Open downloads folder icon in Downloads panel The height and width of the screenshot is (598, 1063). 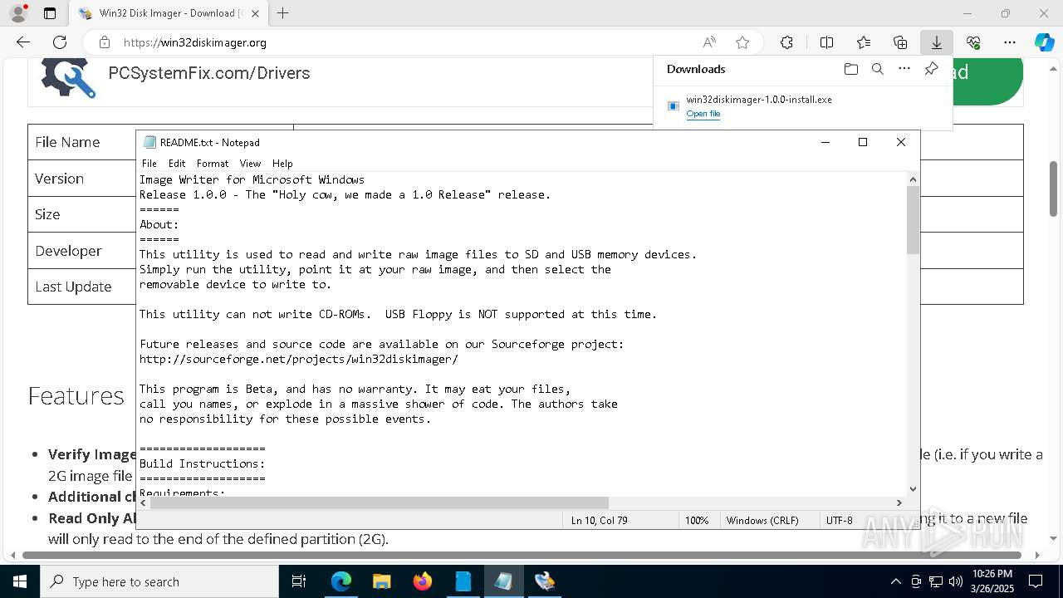click(x=850, y=69)
